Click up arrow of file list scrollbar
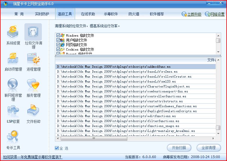The image size is (227, 161). pyautogui.click(x=218, y=60)
